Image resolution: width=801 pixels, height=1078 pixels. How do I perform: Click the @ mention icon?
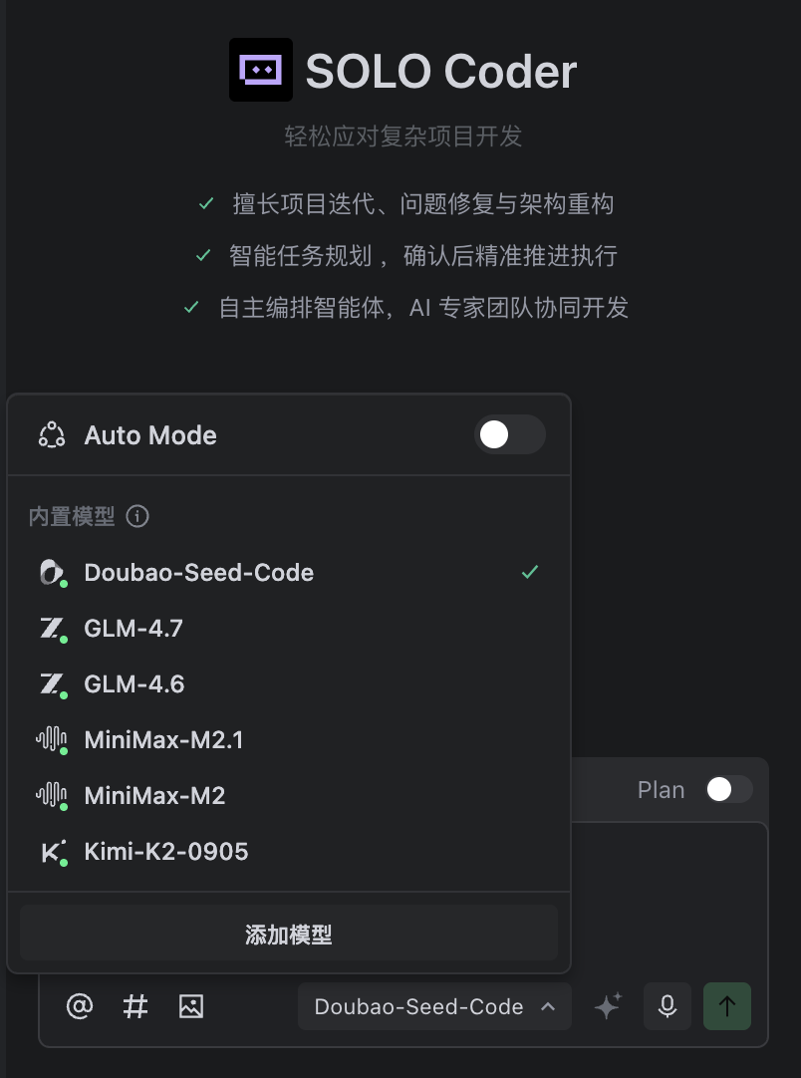[80, 1006]
